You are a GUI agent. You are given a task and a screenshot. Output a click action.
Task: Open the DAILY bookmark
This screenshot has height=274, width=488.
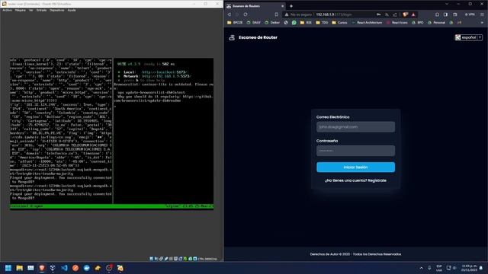[254, 23]
